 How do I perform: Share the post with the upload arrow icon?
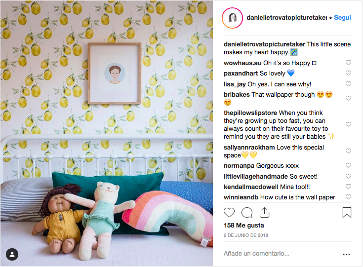click(264, 212)
